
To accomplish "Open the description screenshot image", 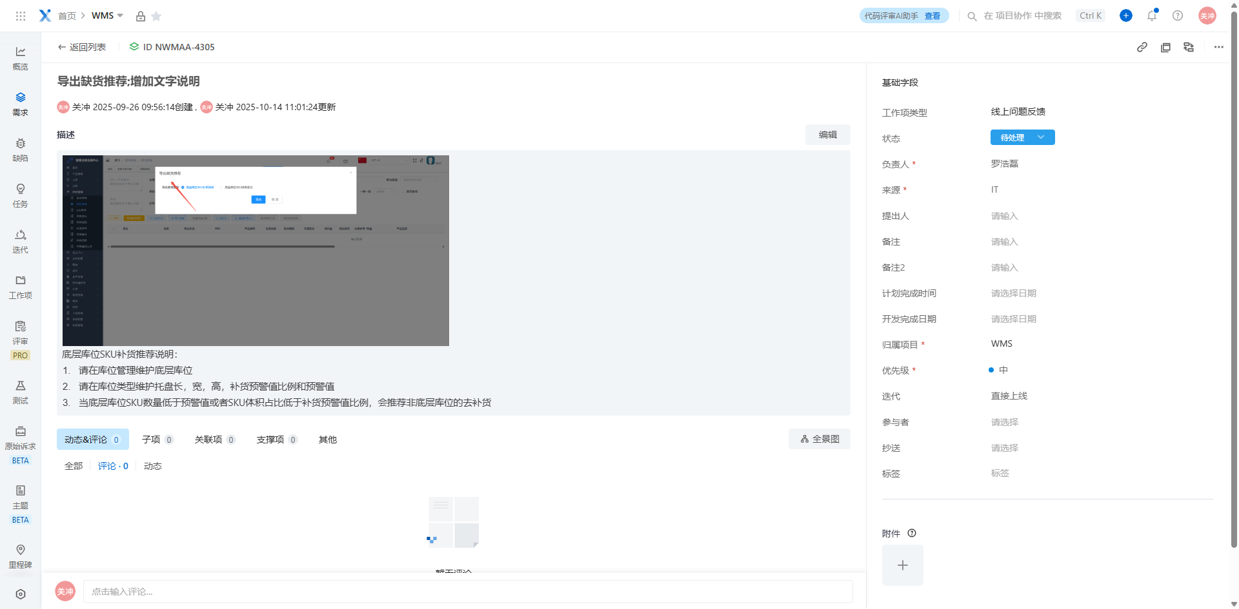I will click(256, 250).
